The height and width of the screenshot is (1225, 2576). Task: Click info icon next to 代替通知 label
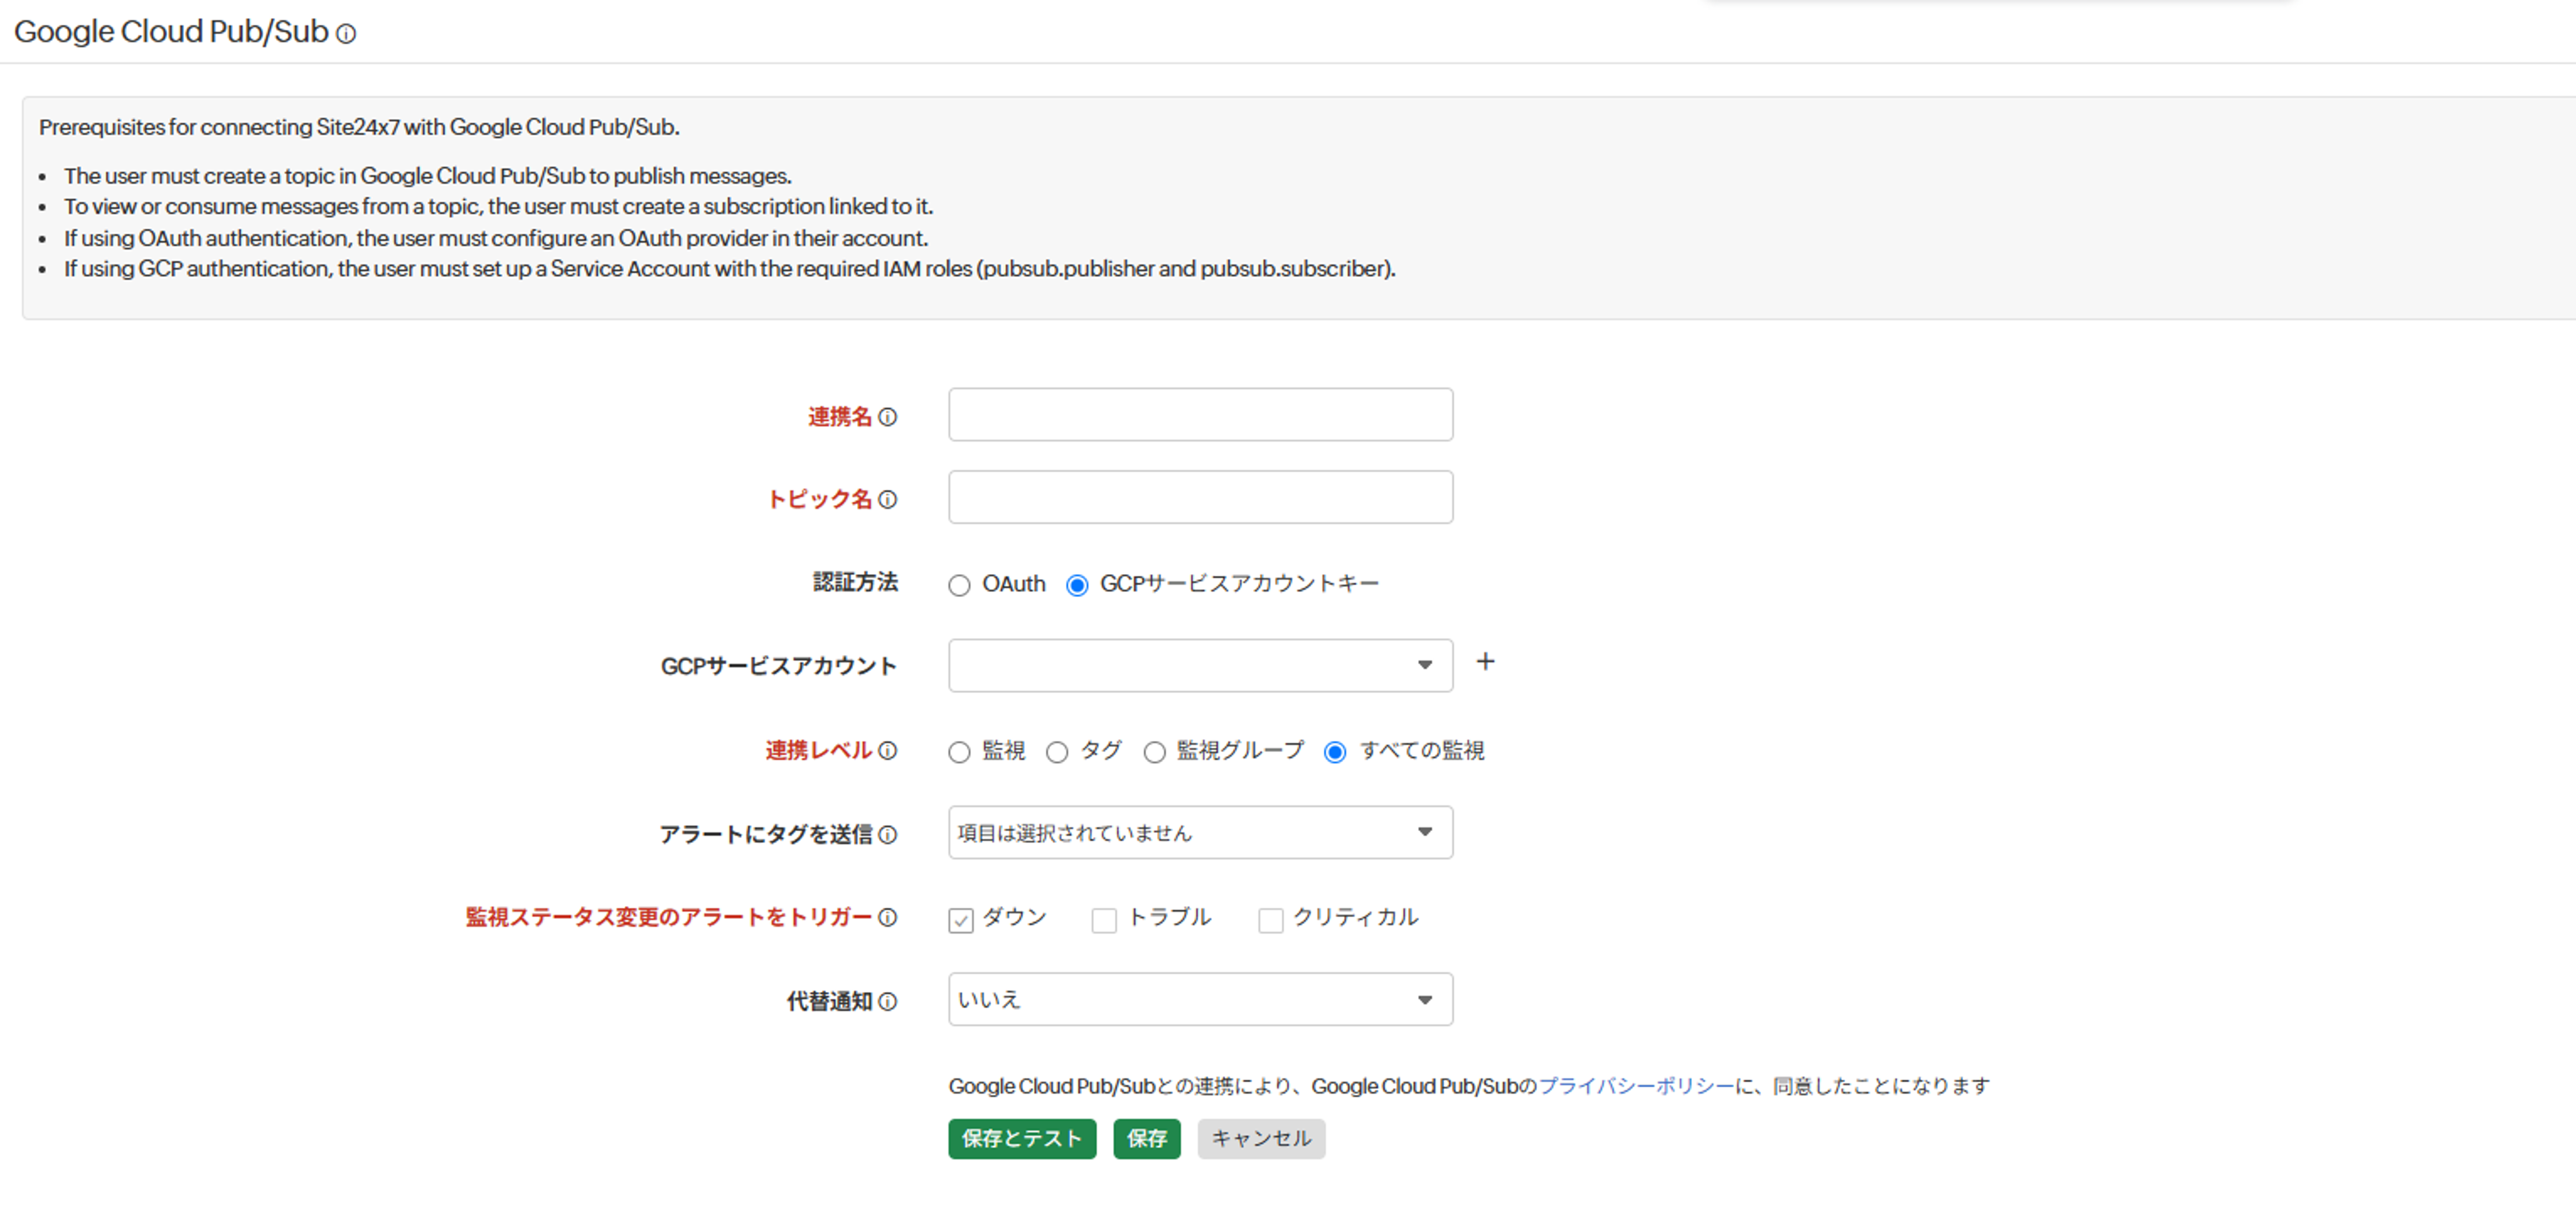tap(887, 1001)
